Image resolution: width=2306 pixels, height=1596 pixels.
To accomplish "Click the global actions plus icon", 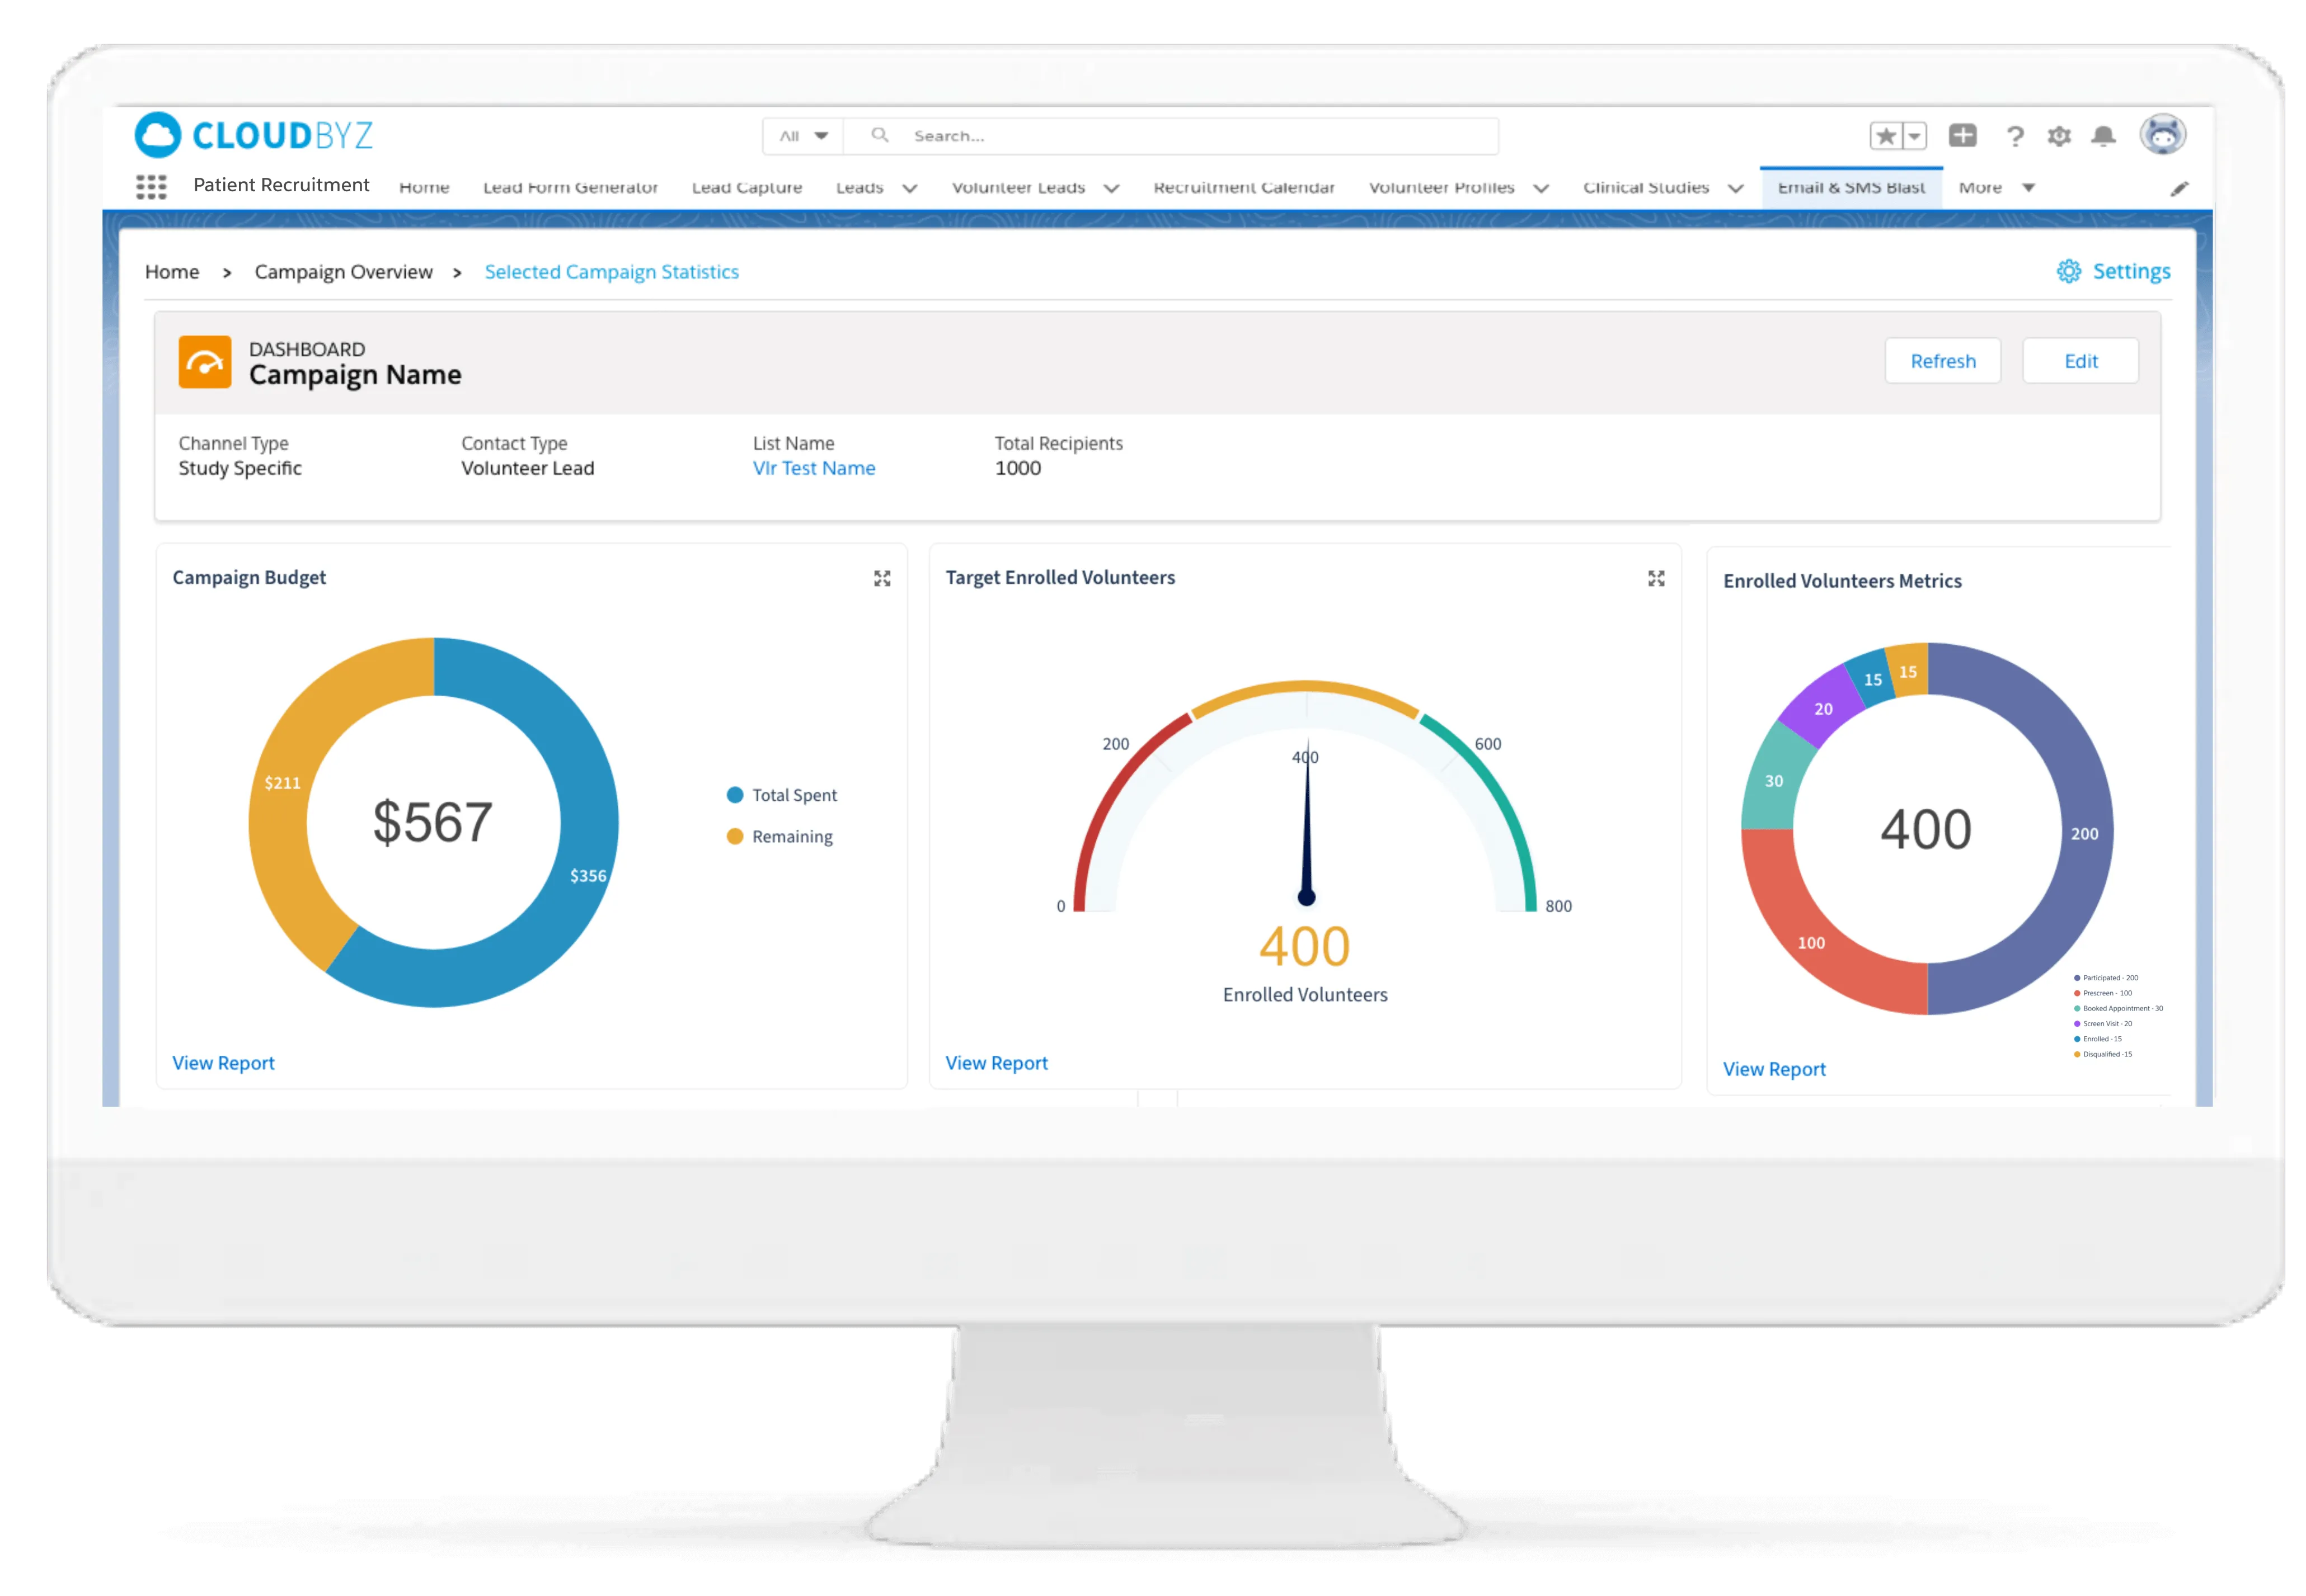I will (1962, 136).
